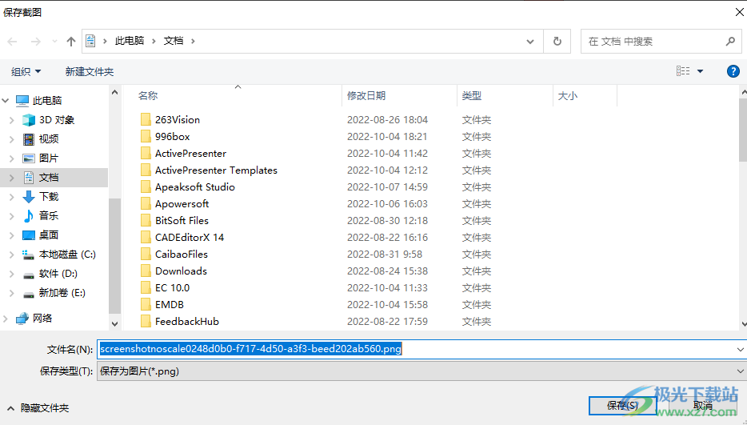This screenshot has width=747, height=425.
Task: Select the Apowersoft folder
Action: click(x=182, y=203)
